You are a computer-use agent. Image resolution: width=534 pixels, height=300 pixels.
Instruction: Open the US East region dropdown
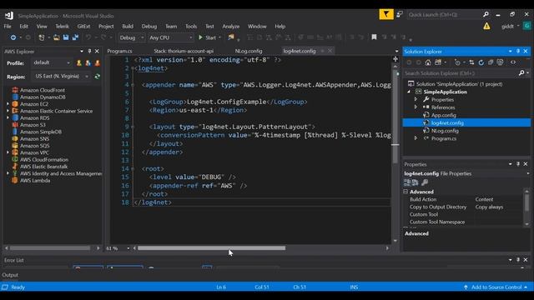point(62,76)
